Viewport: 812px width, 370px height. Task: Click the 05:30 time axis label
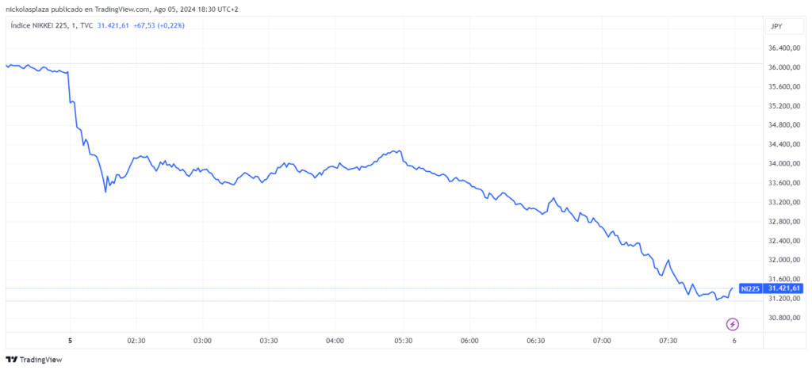point(403,341)
